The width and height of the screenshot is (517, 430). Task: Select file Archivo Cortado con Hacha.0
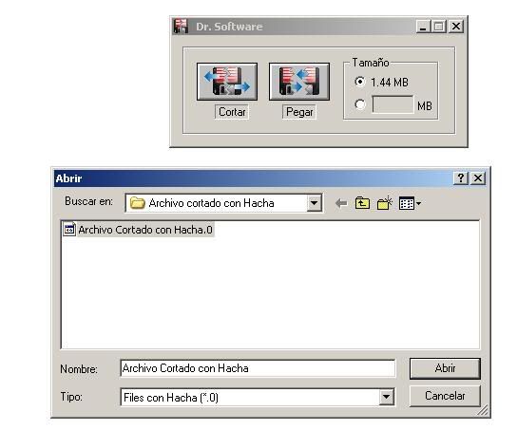point(139,230)
